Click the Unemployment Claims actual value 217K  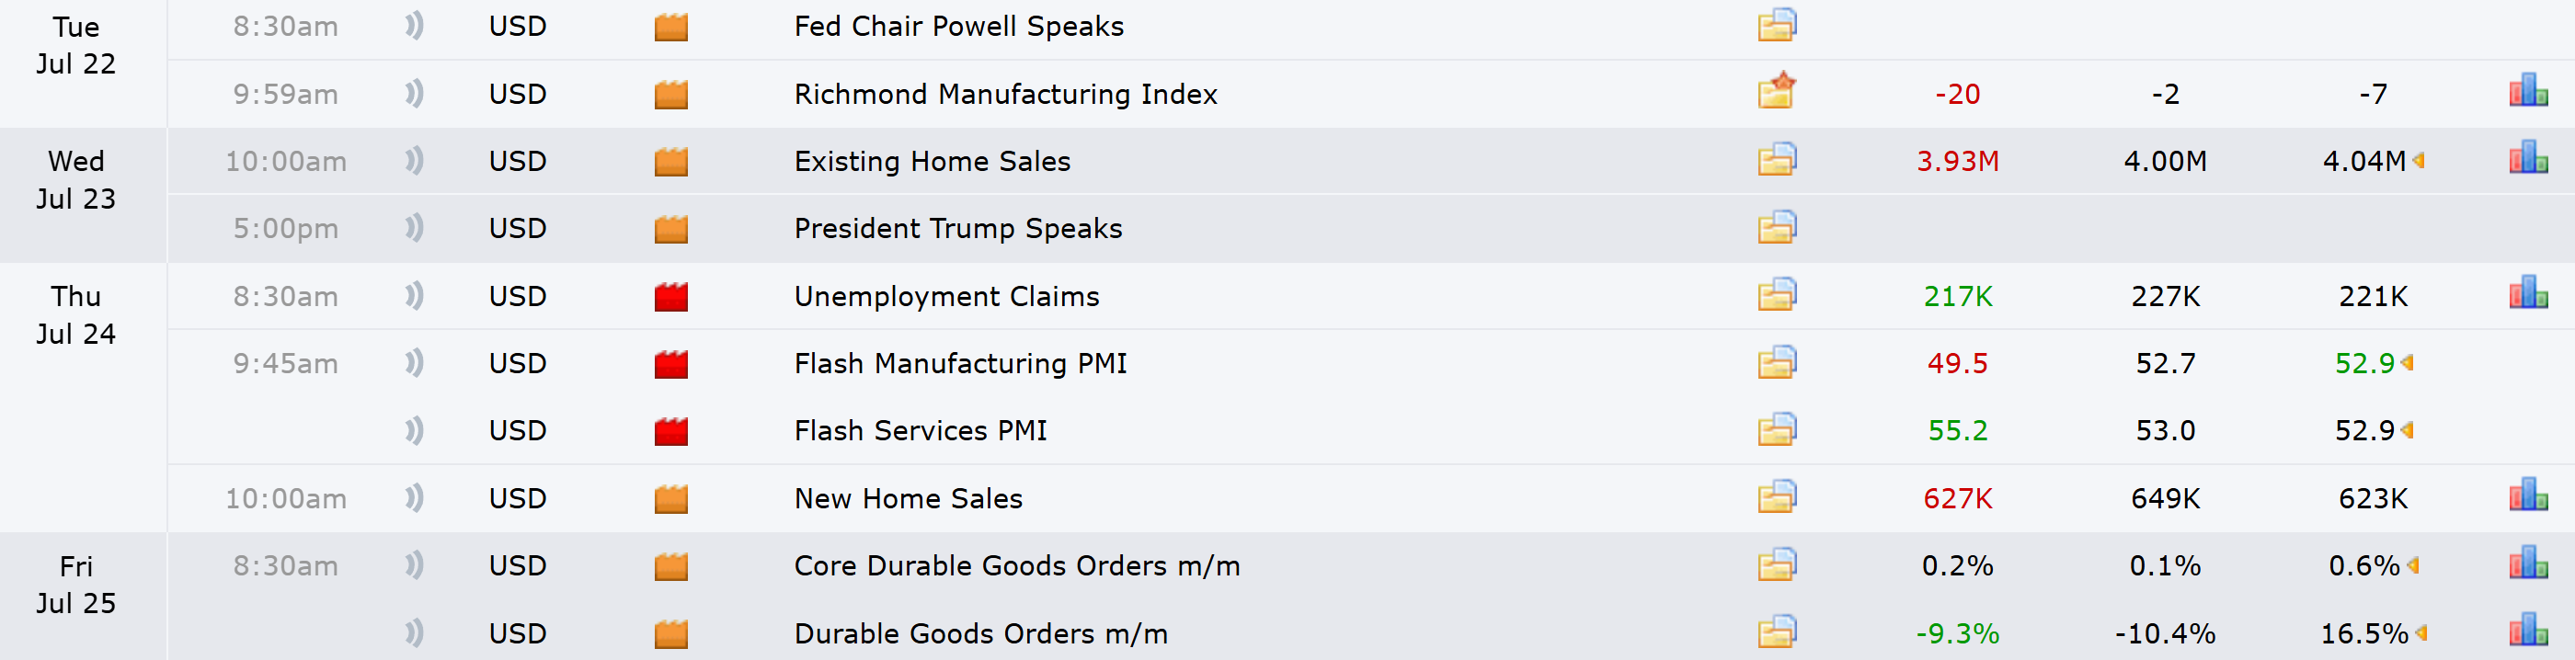coord(1956,297)
